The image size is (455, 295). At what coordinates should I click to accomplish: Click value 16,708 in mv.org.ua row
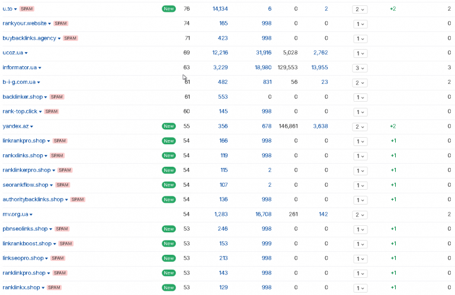[x=264, y=214]
